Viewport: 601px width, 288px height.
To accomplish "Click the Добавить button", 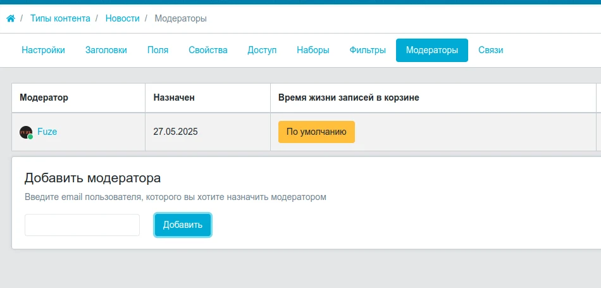I will (183, 225).
